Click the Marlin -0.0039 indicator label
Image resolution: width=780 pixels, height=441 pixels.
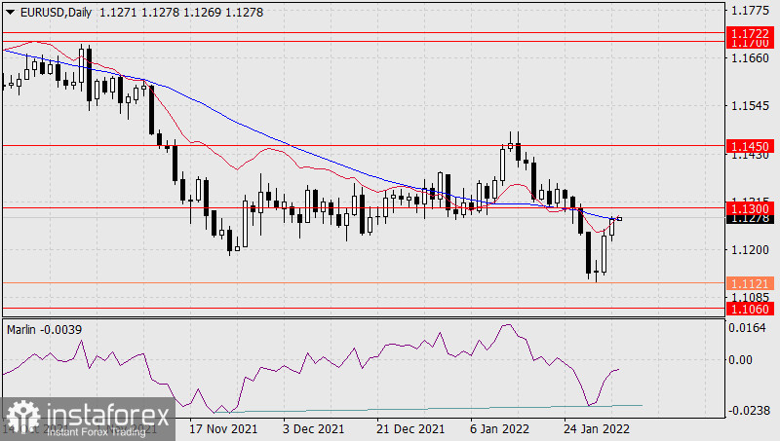pos(44,329)
